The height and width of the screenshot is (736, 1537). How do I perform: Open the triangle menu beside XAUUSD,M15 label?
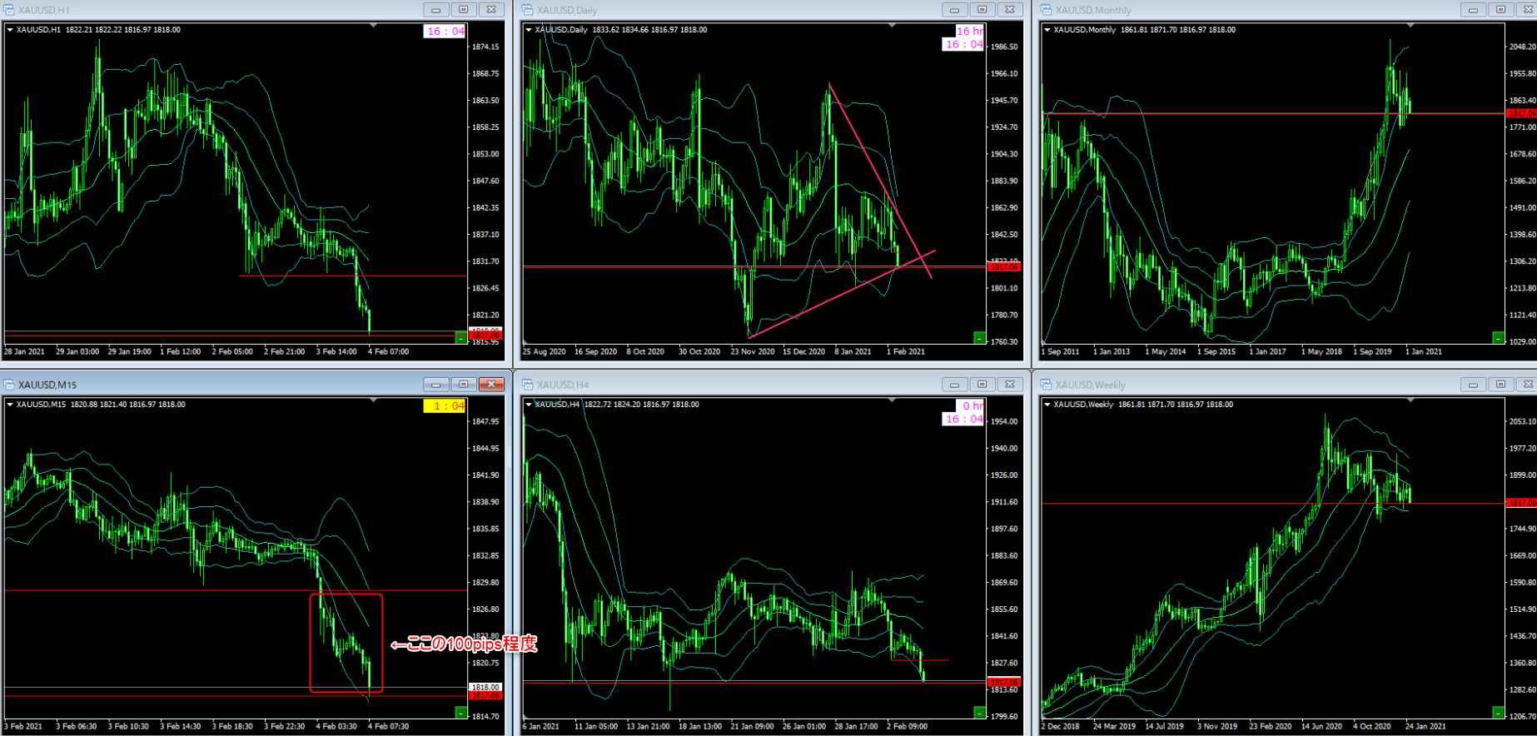pos(10,405)
